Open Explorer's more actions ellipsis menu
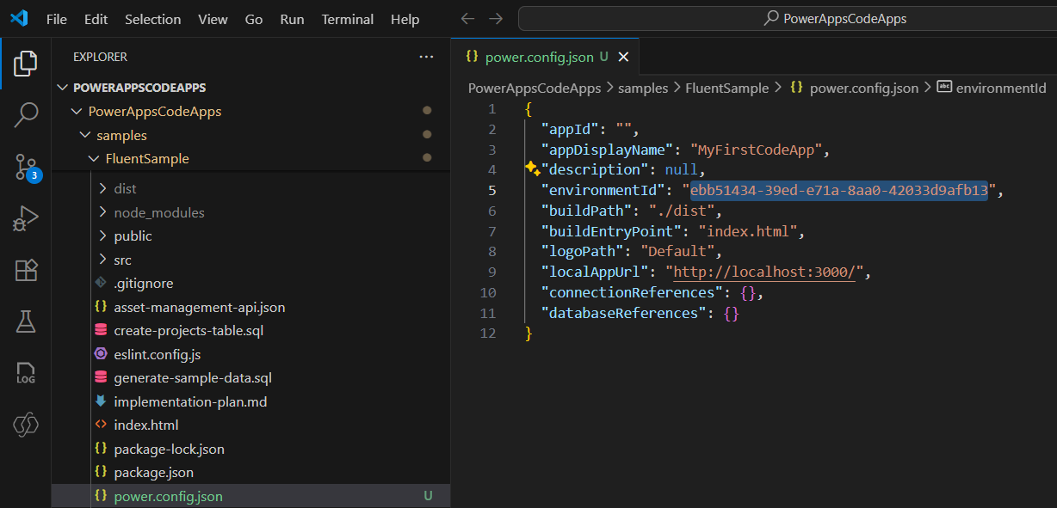This screenshot has width=1057, height=508. (x=426, y=57)
